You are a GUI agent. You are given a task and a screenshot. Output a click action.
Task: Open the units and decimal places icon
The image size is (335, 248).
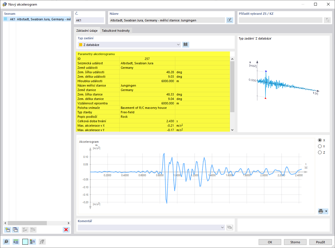pyautogui.click(x=16, y=242)
